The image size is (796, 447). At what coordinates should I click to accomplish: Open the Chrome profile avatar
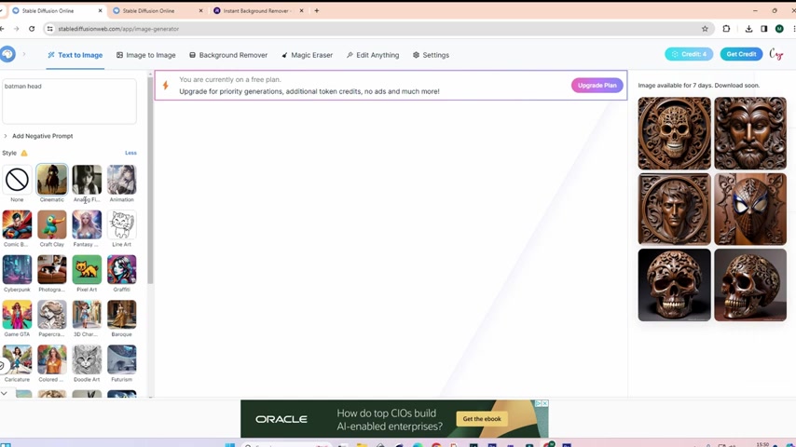coord(779,29)
